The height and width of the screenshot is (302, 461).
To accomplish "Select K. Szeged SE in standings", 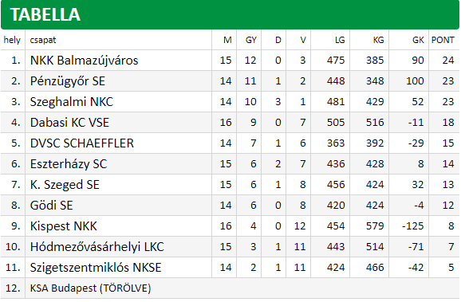I will click(65, 185).
